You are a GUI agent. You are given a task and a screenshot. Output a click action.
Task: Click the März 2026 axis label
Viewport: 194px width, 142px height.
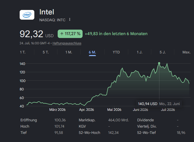57,110
